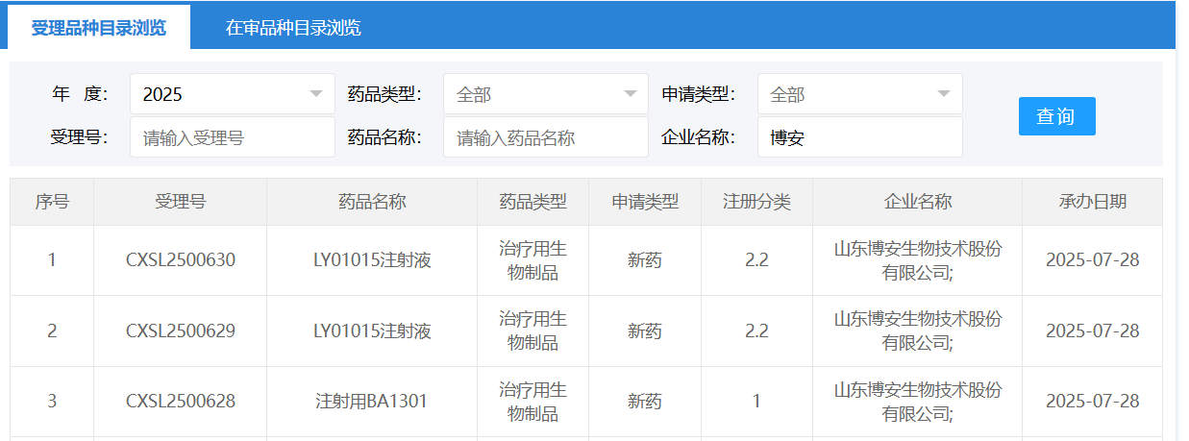Click the 注册分类 column header
Screen dimensions: 1189x441
click(x=757, y=202)
